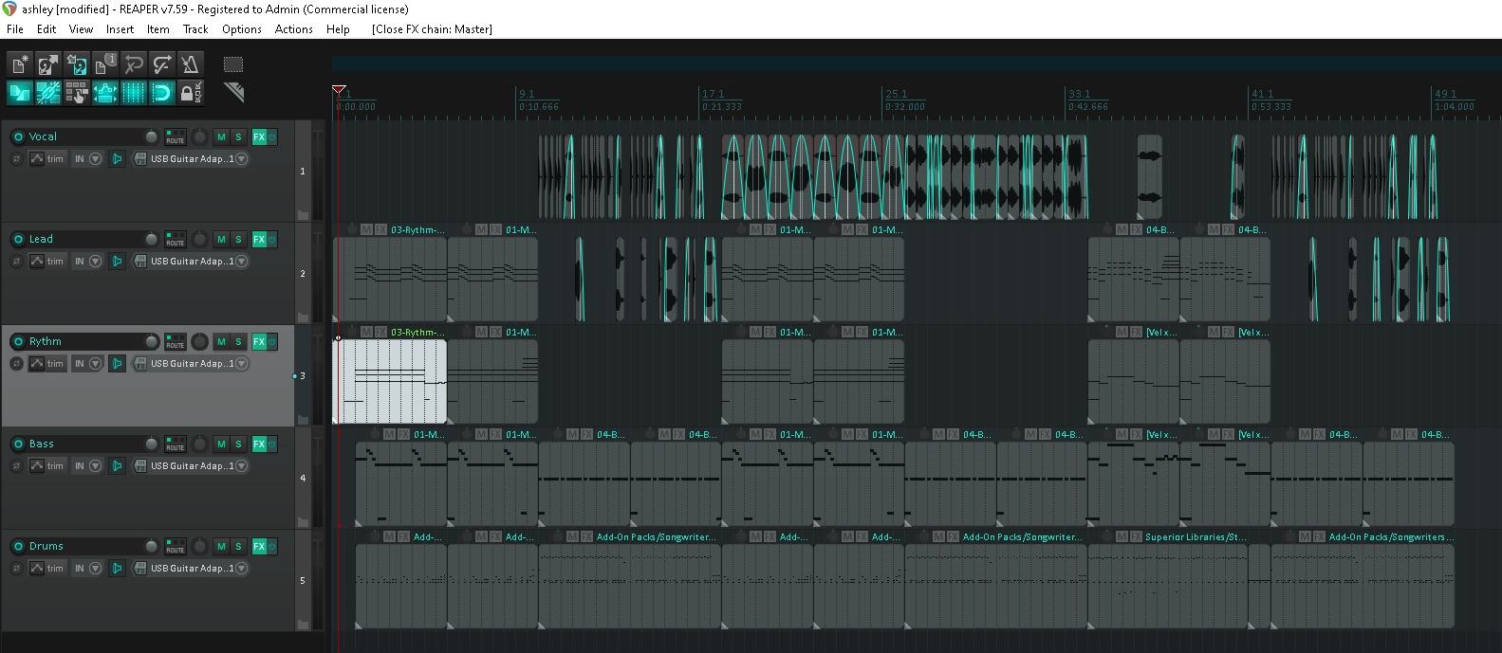Open project settings with the info icon

coord(105,64)
